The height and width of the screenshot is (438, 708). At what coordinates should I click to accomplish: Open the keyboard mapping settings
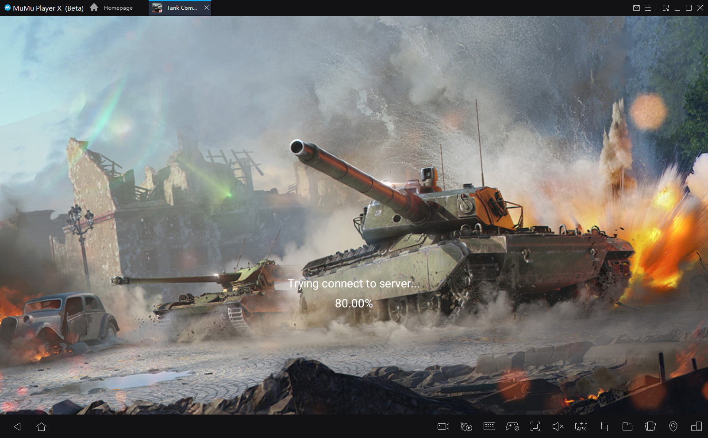pos(489,426)
